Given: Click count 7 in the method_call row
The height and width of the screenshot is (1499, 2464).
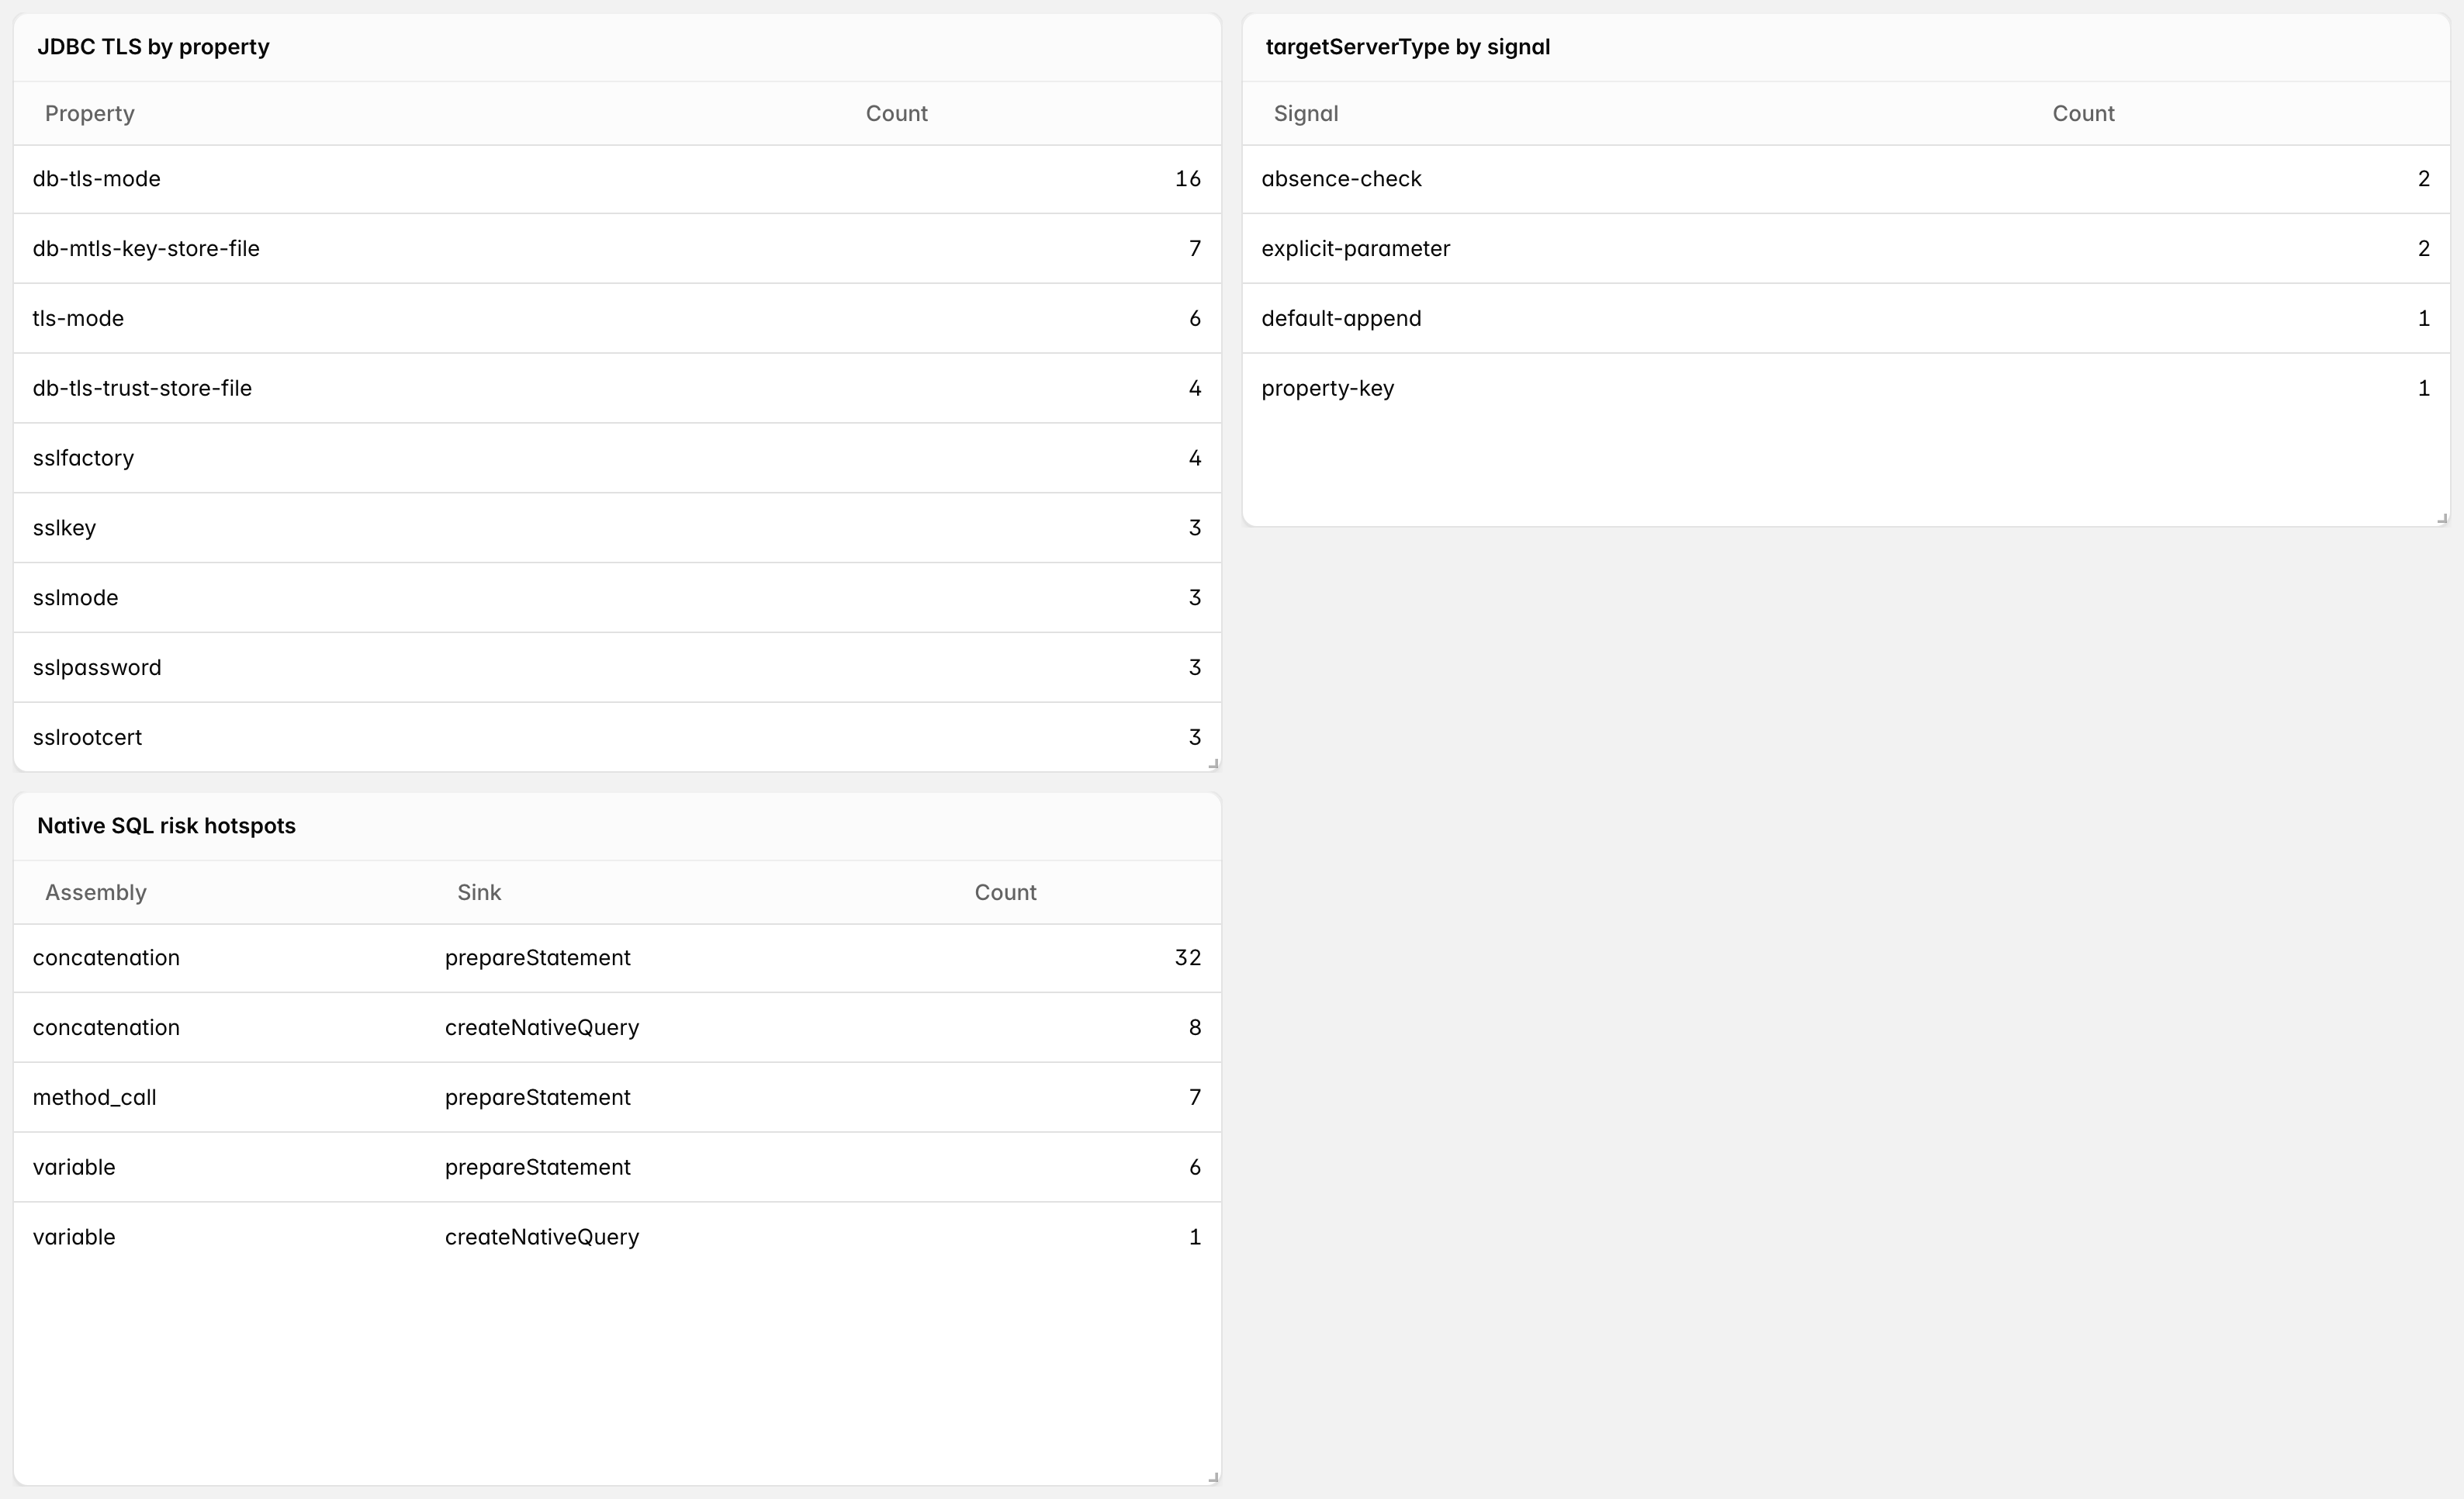Looking at the screenshot, I should point(1195,1098).
